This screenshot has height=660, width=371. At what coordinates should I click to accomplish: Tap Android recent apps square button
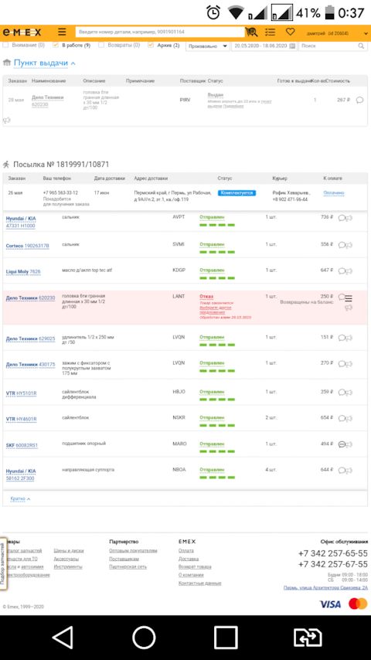point(226,638)
